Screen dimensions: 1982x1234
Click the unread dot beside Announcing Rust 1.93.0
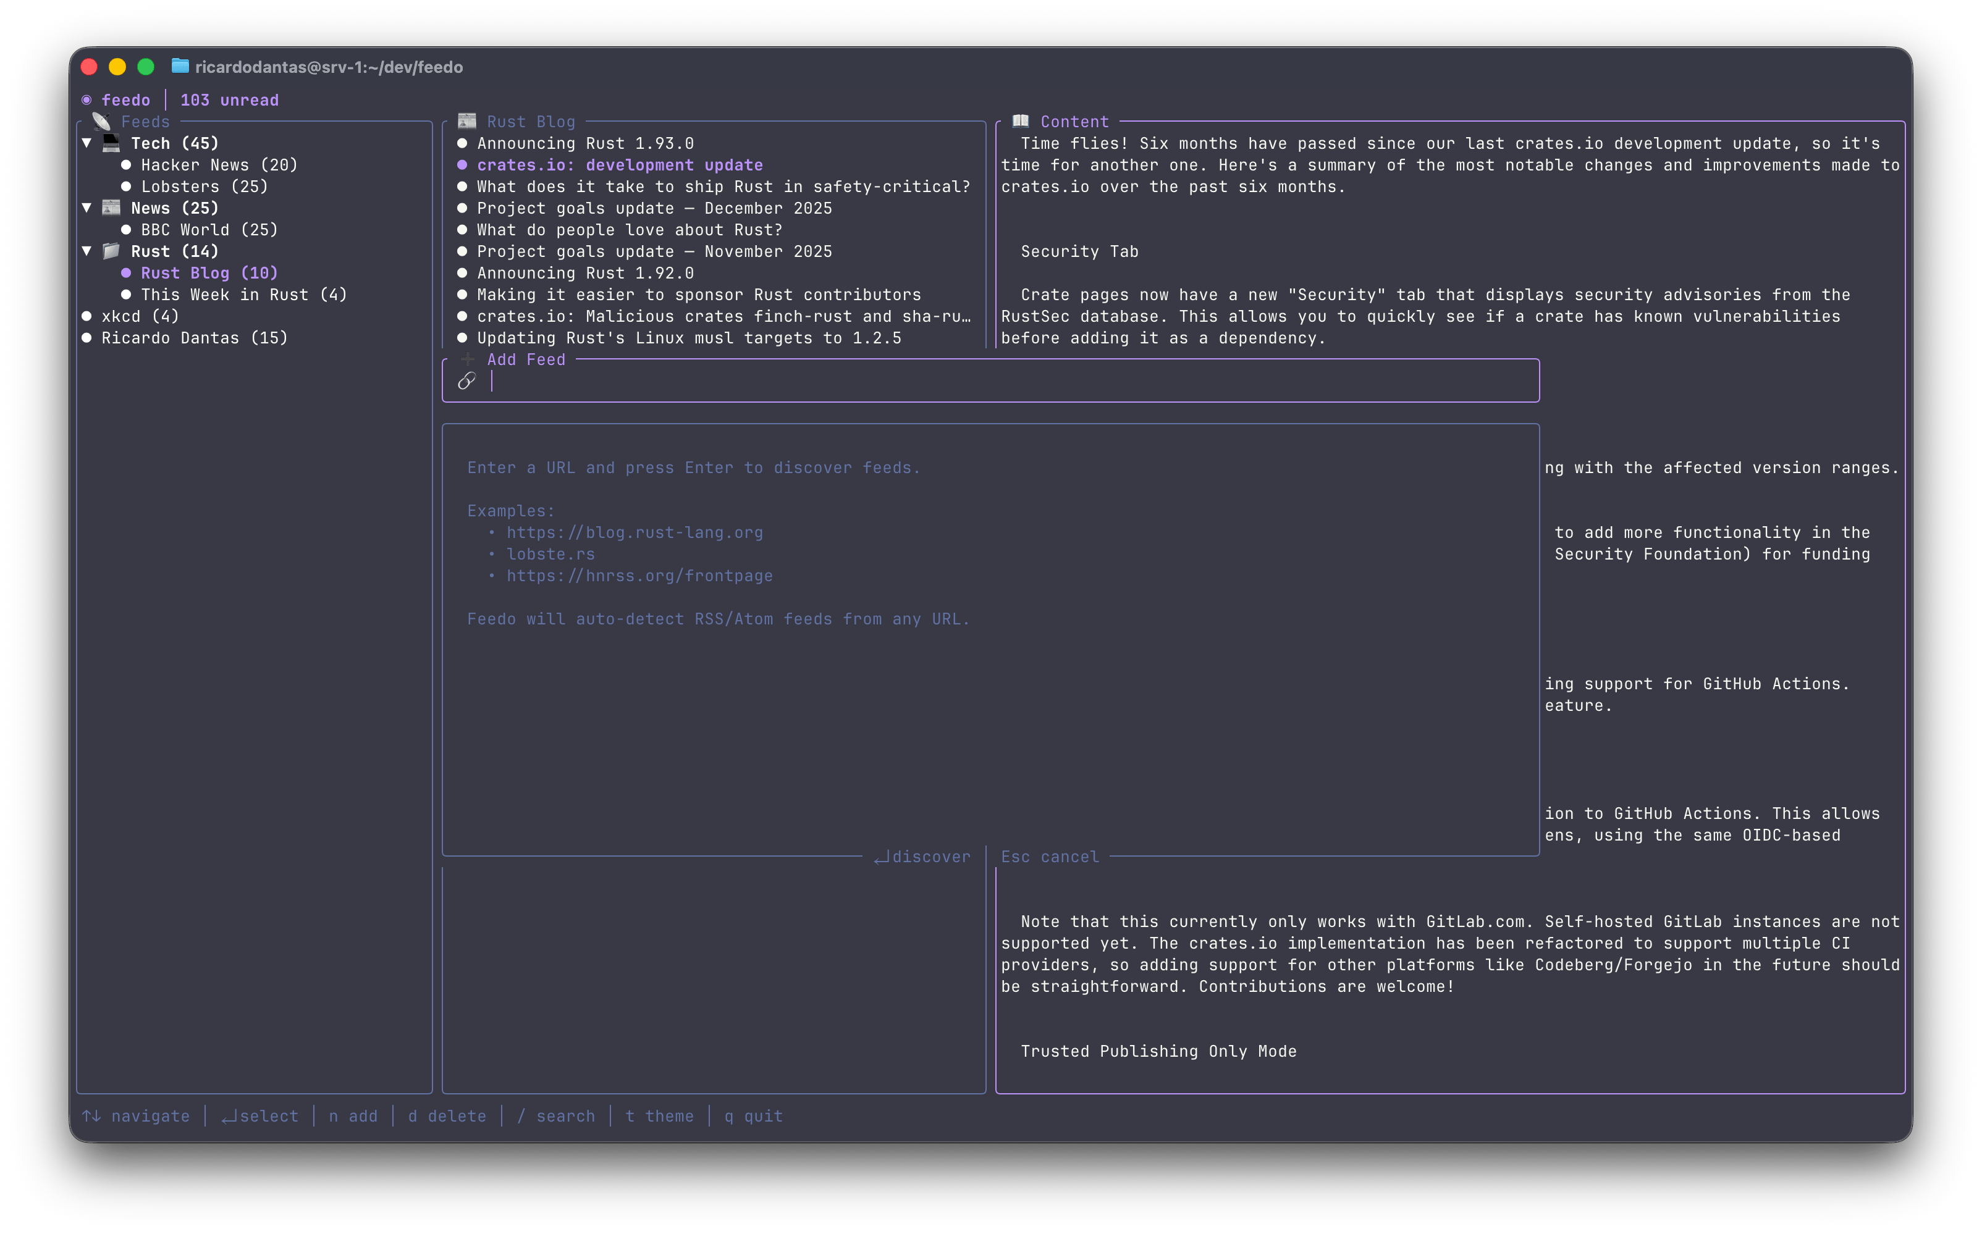pos(462,144)
